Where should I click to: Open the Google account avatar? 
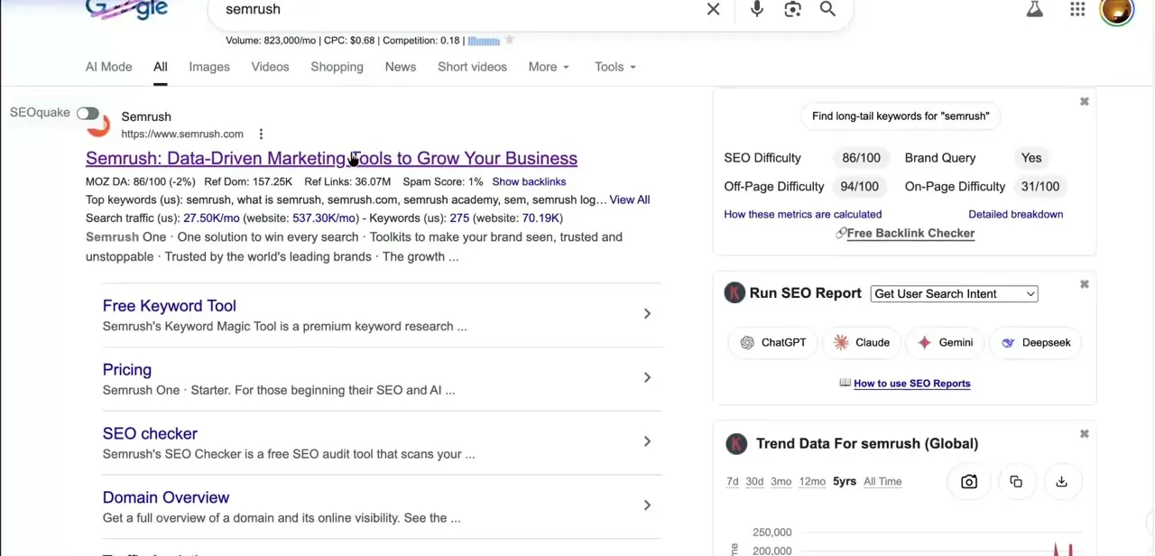coord(1117,11)
